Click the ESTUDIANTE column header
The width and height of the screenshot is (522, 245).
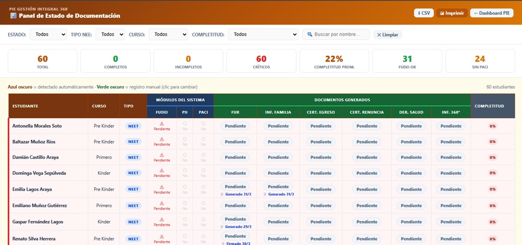pos(48,106)
